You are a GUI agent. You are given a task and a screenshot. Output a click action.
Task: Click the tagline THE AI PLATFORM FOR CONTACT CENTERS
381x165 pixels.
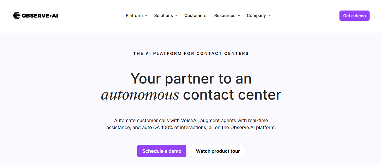(191, 53)
